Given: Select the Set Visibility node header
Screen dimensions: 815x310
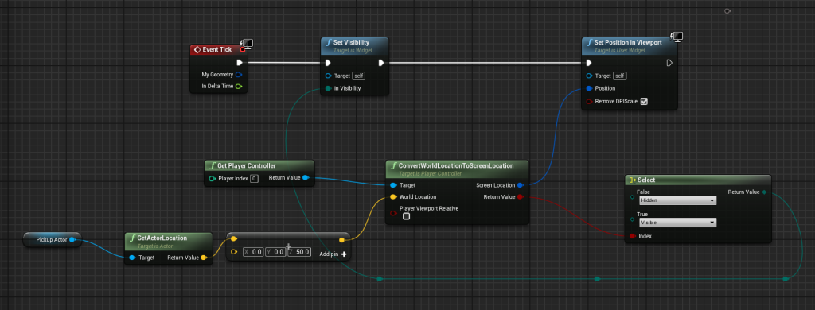Looking at the screenshot, I should point(354,45).
